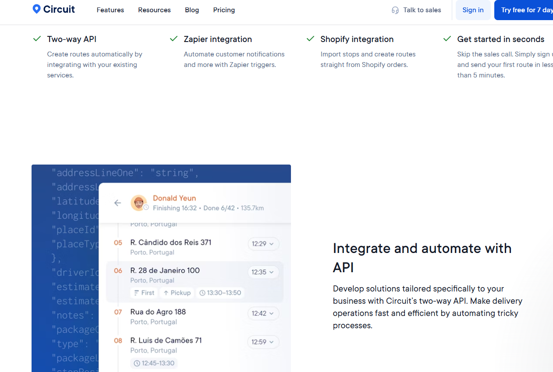Click the 12:45-13:30 time window tag
Image resolution: width=553 pixels, height=372 pixels.
(154, 363)
